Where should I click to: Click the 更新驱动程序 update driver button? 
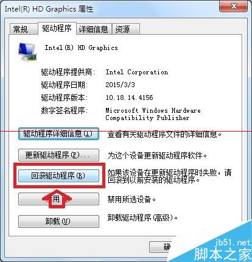(x=58, y=155)
